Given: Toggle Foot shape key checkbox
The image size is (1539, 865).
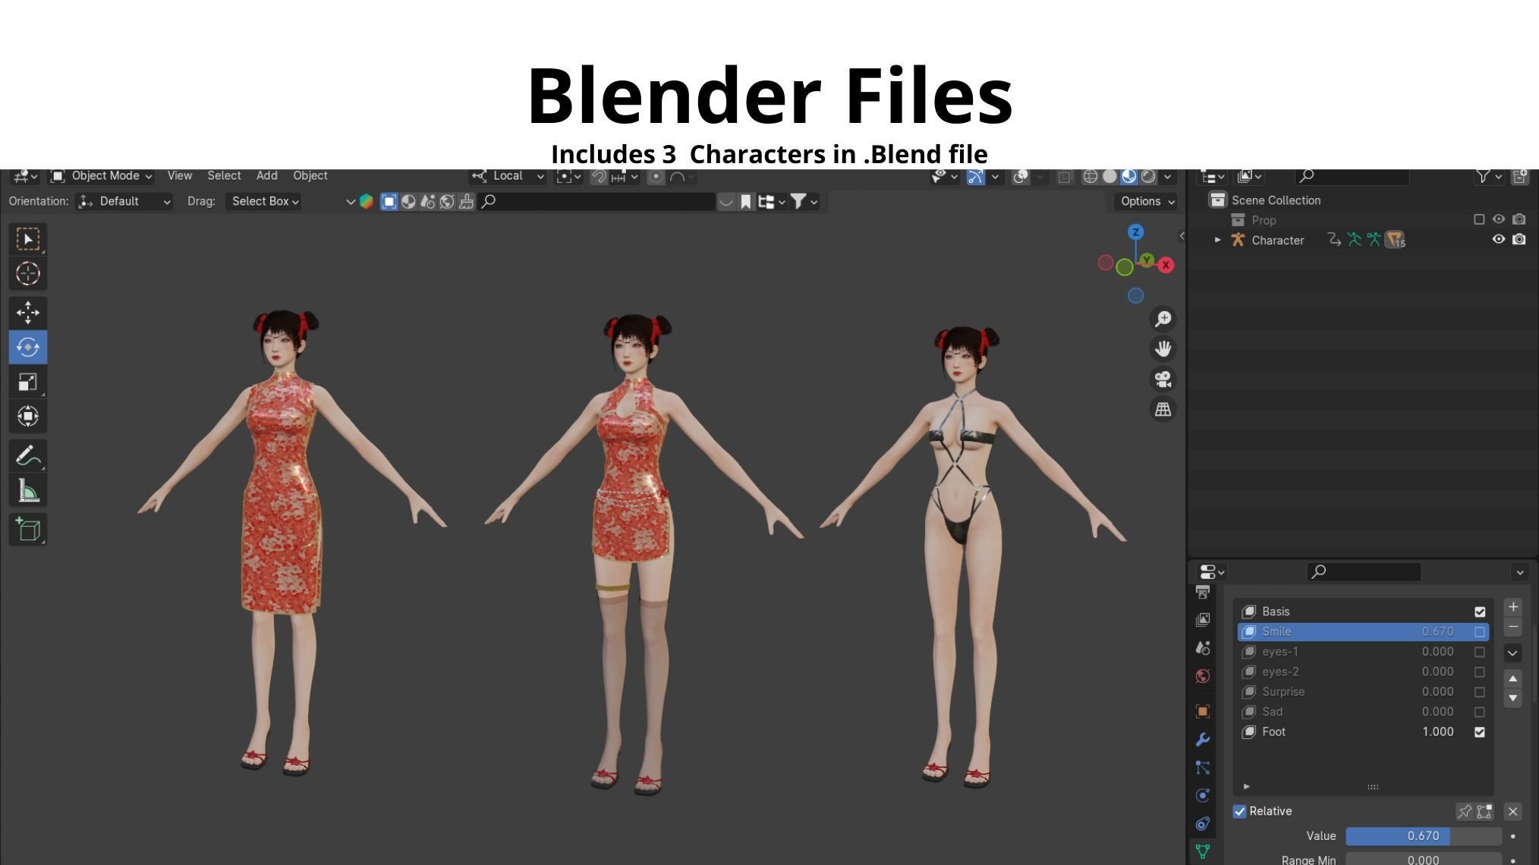Looking at the screenshot, I should 1480,732.
